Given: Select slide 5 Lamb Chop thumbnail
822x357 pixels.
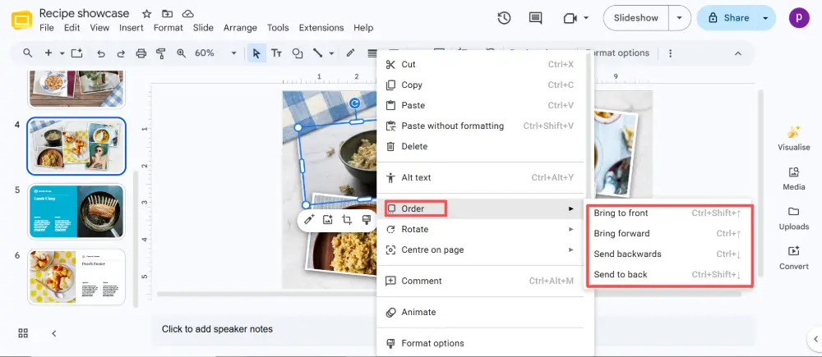Looking at the screenshot, I should (76, 212).
